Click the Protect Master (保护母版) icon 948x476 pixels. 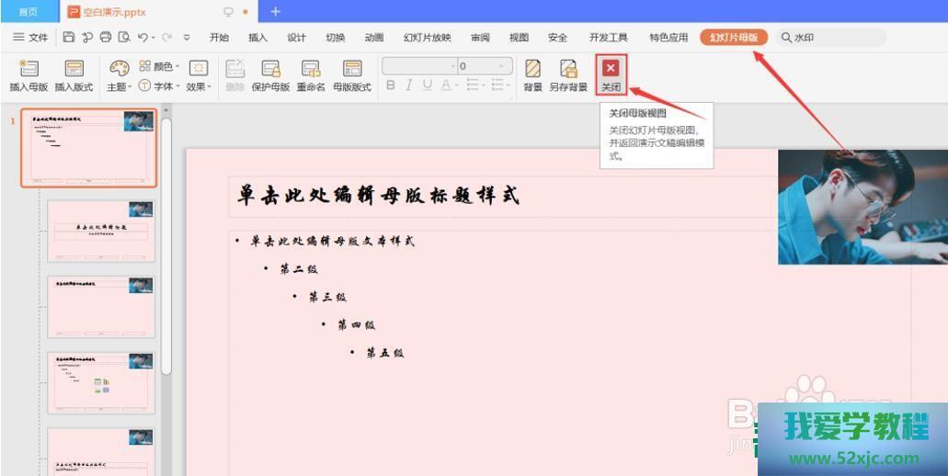270,69
